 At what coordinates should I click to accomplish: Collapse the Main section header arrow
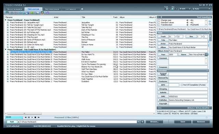click(207, 33)
